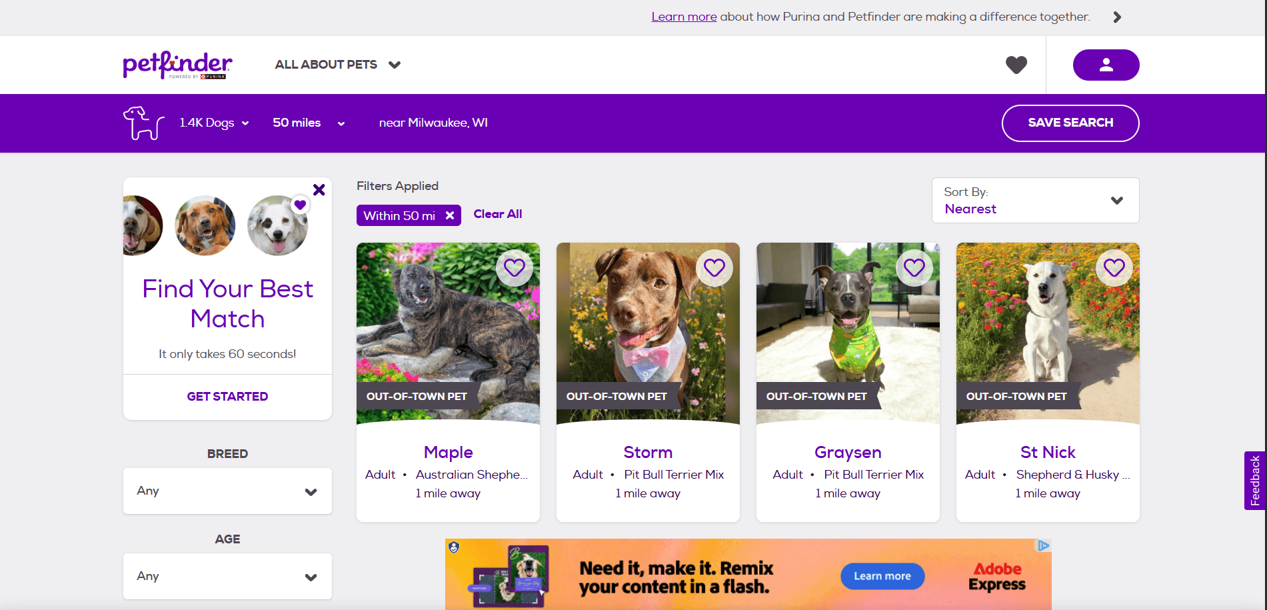1267x610 pixels.
Task: Open the 50 miles distance dropdown
Action: (309, 123)
